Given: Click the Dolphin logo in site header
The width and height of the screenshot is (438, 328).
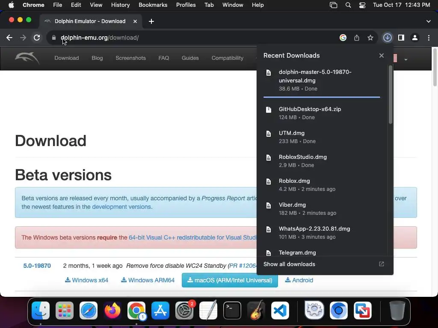Looking at the screenshot, I should (27, 58).
